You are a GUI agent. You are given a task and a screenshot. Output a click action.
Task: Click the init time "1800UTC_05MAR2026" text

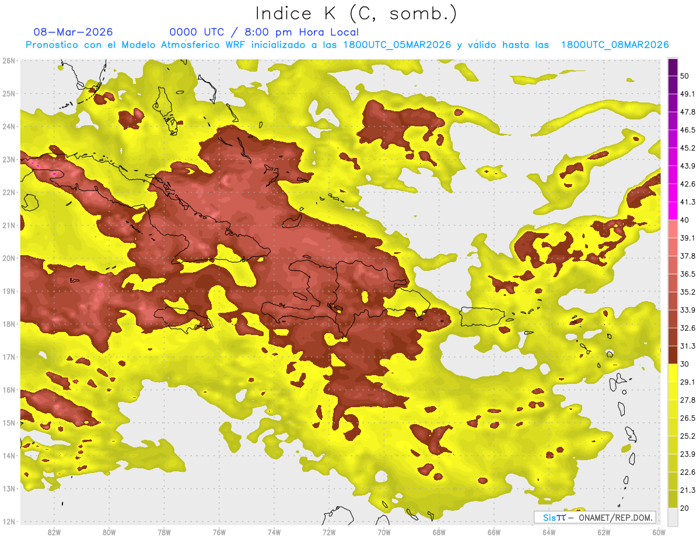point(397,44)
